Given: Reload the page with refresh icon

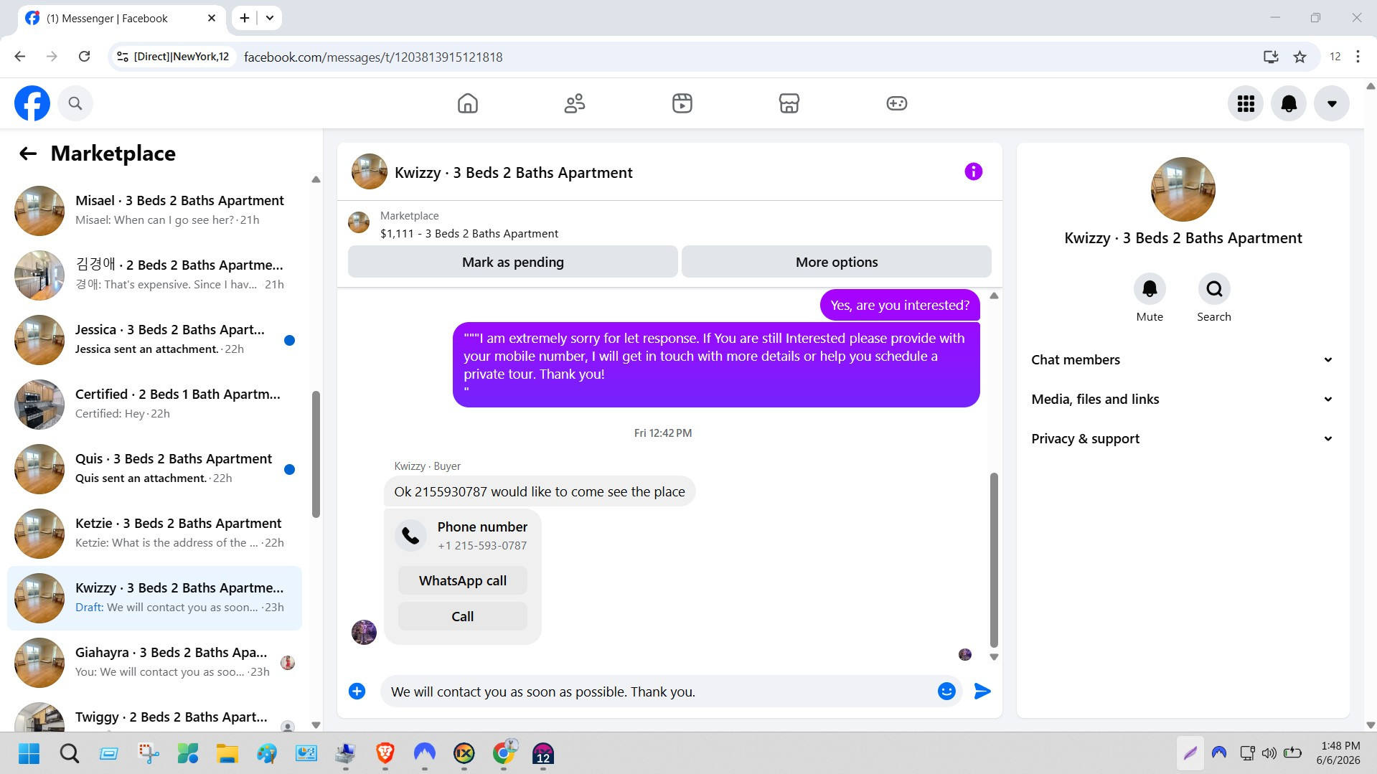Looking at the screenshot, I should (x=84, y=57).
